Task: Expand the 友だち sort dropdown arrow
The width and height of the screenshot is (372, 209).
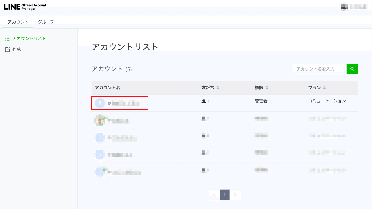Action: [218, 88]
